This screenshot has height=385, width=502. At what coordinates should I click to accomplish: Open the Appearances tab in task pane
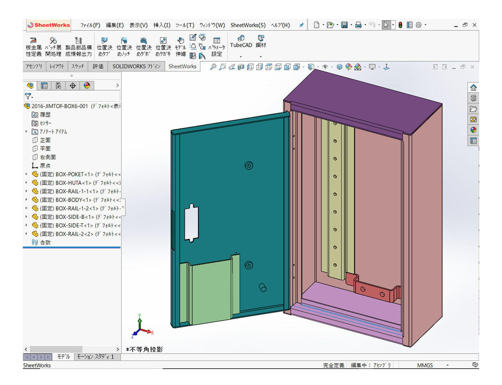pyautogui.click(x=473, y=130)
